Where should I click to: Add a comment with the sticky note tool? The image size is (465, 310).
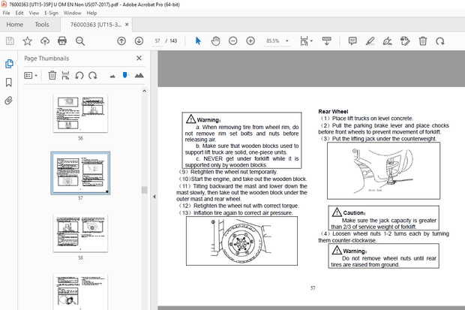352,41
